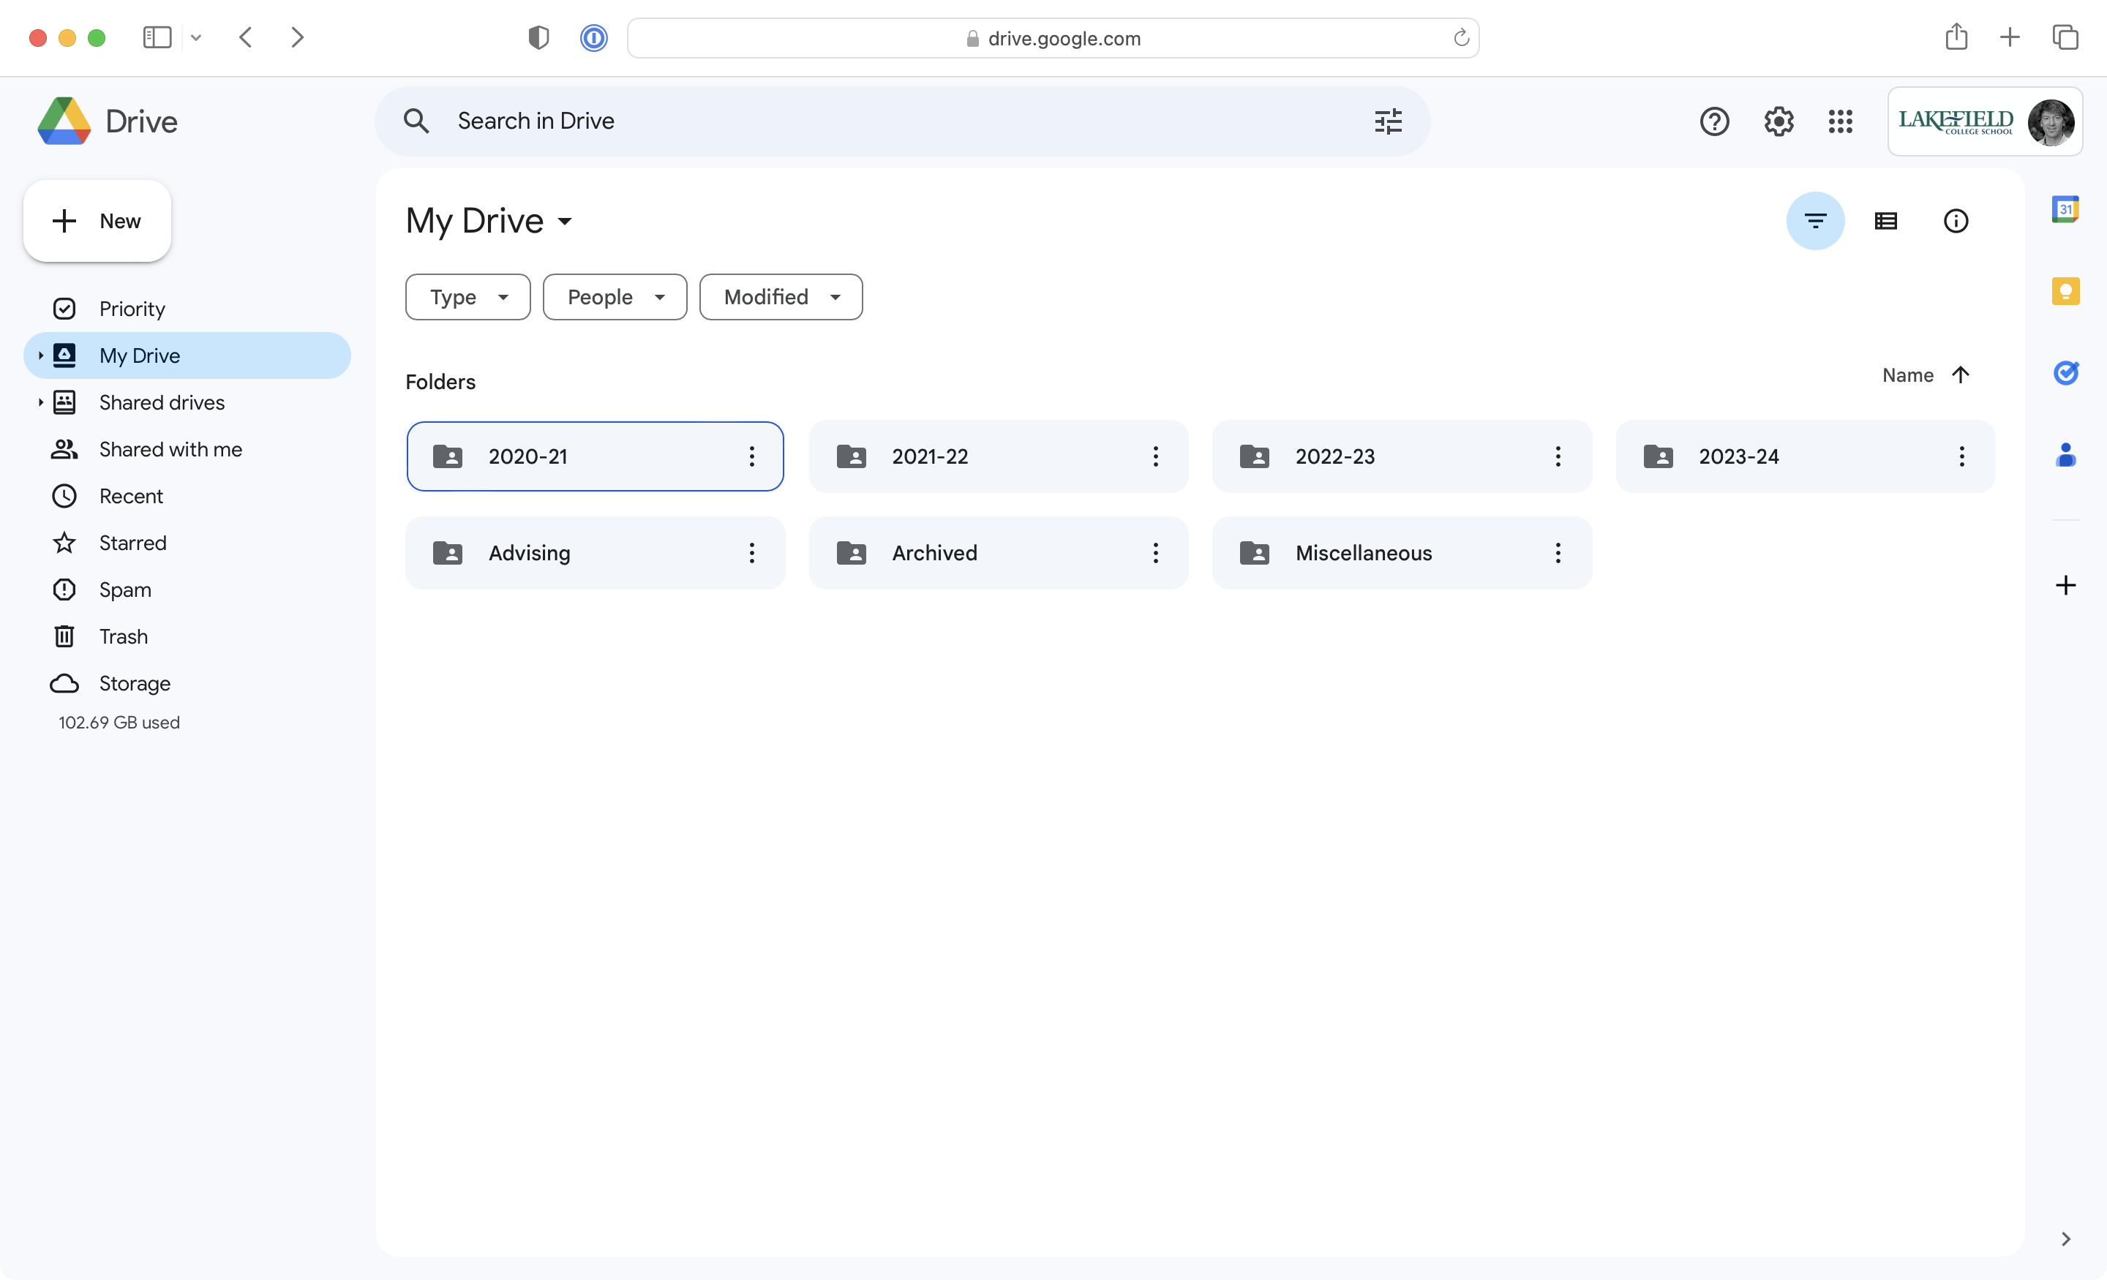Image resolution: width=2107 pixels, height=1280 pixels.
Task: Click the search filter sliders icon
Action: (x=1388, y=122)
